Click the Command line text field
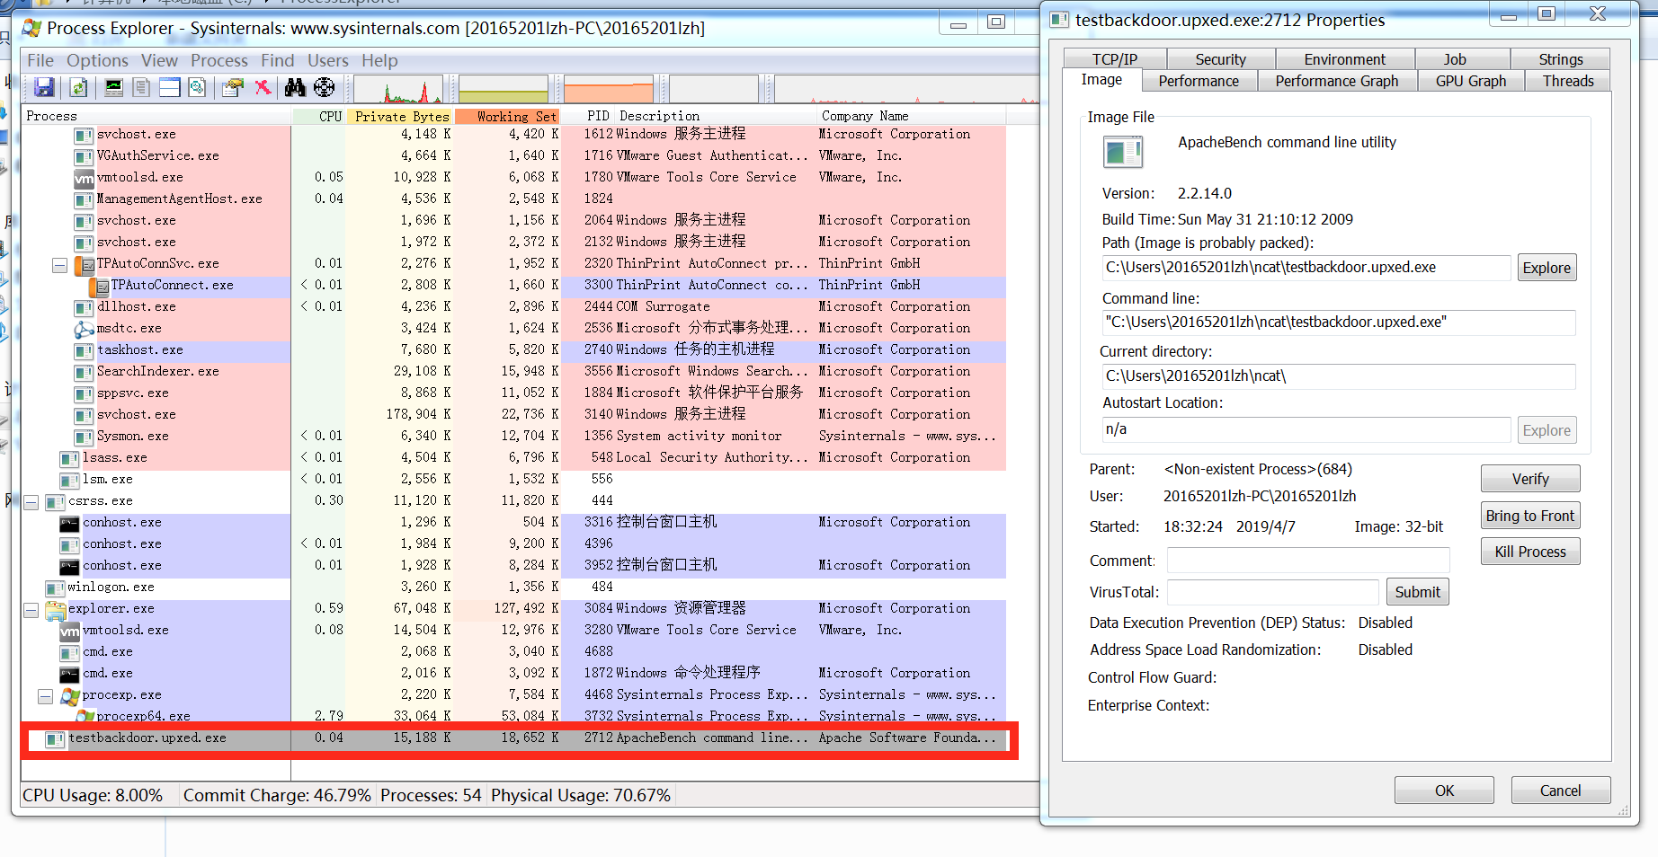Viewport: 1658px width, 857px height. coord(1339,322)
